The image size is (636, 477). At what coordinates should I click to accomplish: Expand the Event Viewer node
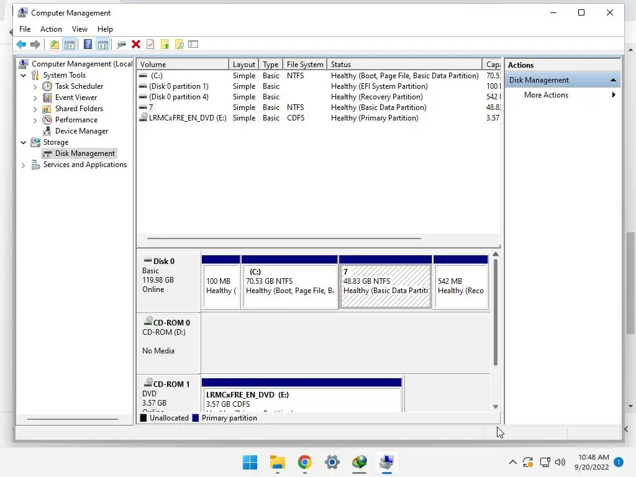click(35, 98)
